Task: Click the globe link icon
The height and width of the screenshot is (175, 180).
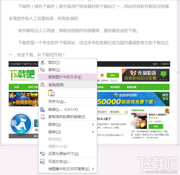Action: point(42,109)
